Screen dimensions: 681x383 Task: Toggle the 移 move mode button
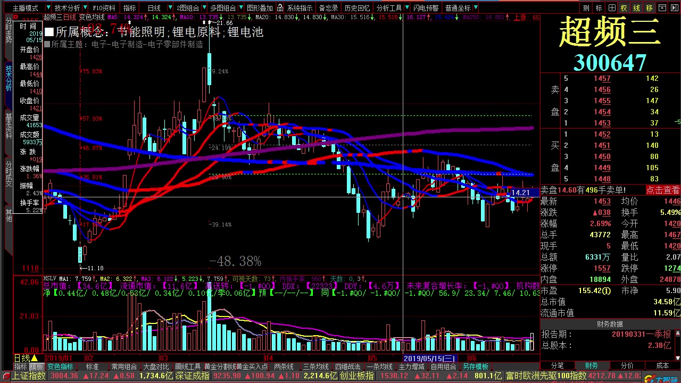[x=649, y=8]
